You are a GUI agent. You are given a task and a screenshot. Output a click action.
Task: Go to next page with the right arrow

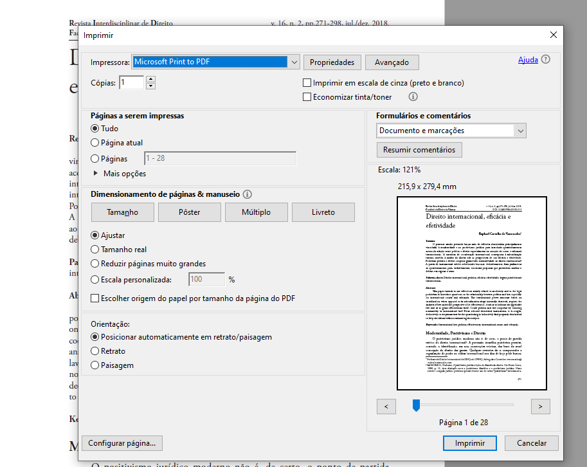pos(540,406)
